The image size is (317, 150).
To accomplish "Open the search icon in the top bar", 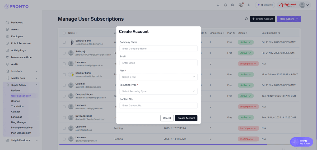I will click(x=218, y=5).
